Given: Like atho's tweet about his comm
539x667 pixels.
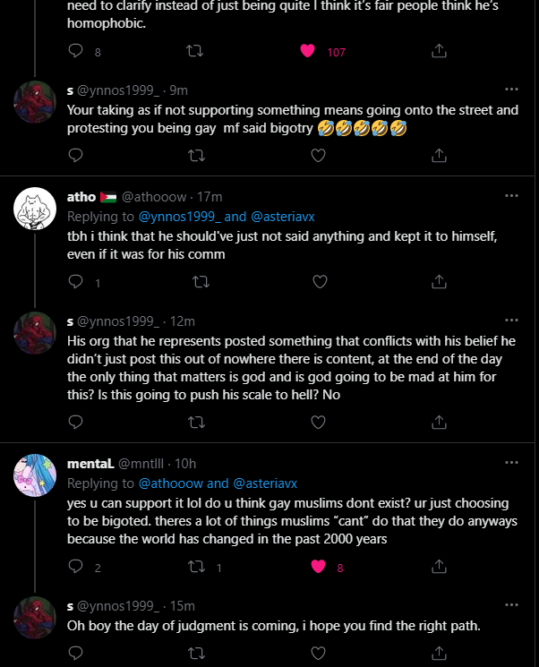Looking at the screenshot, I should [x=317, y=282].
